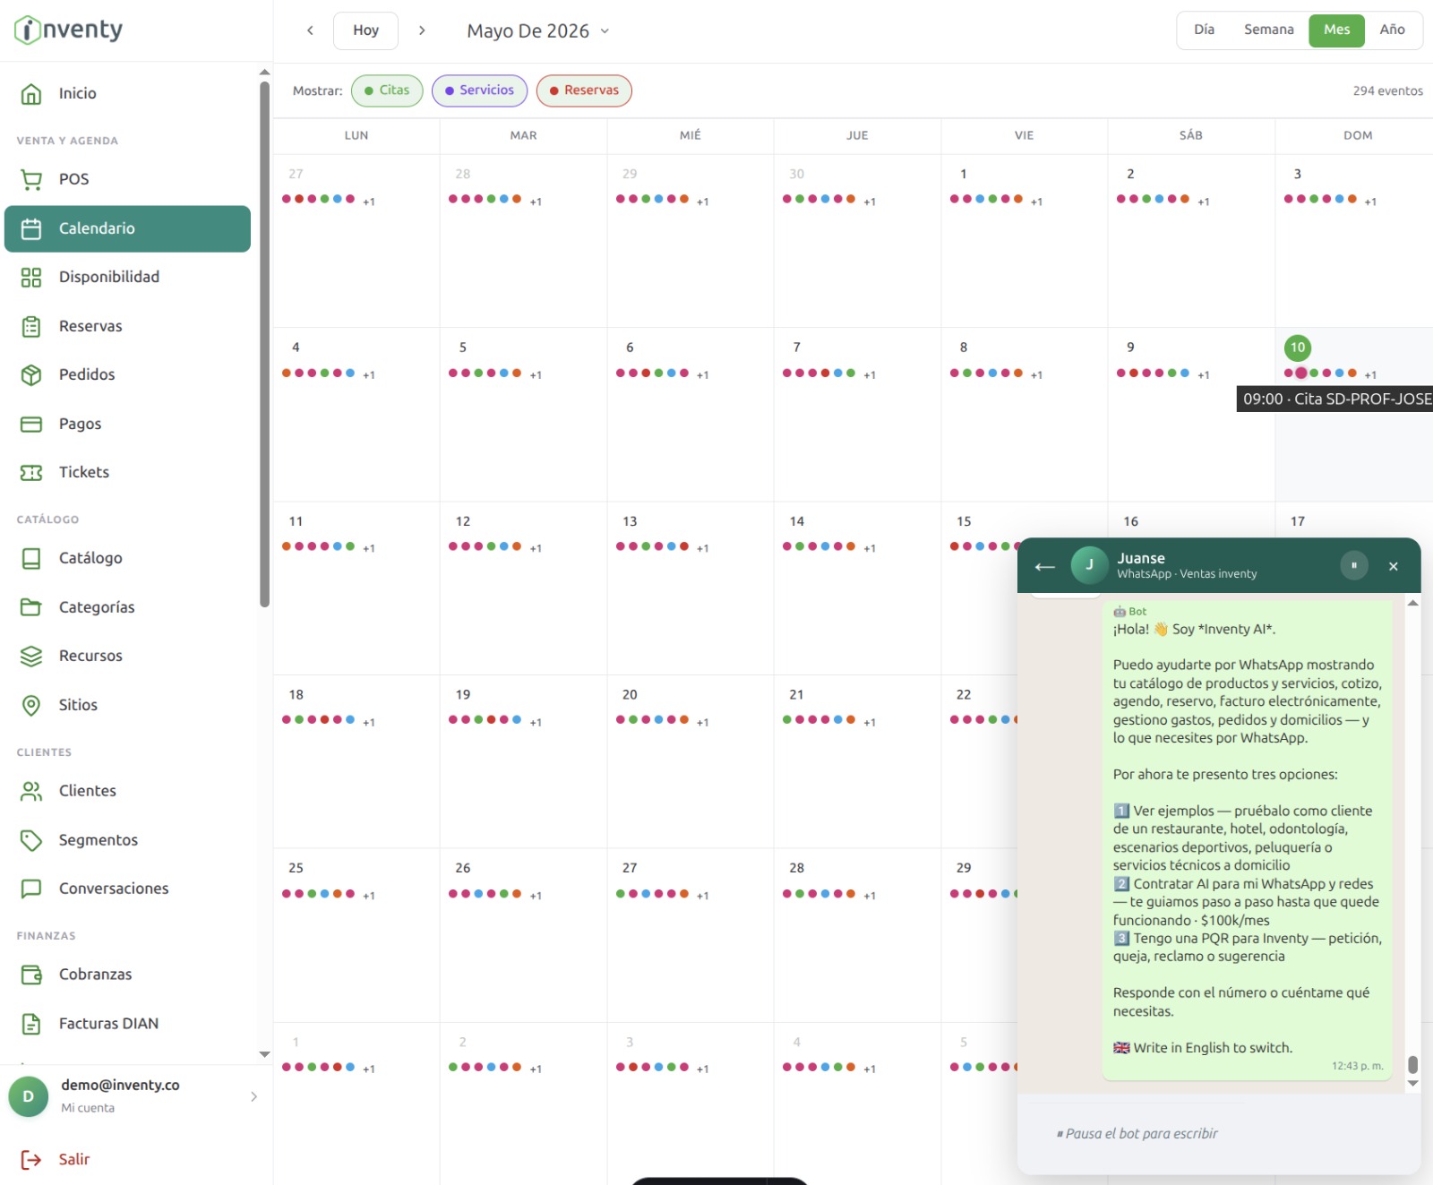Open demo@inventy.co account link
This screenshot has width=1433, height=1185.
click(120, 1085)
